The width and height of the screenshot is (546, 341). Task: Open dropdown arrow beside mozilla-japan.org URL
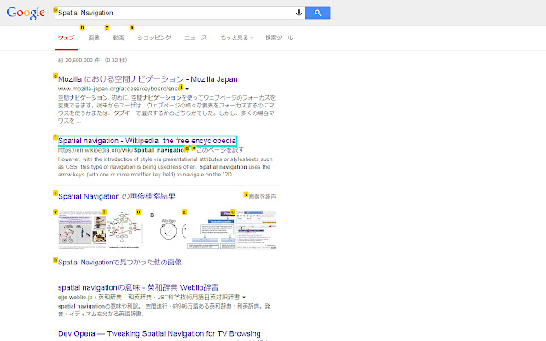(187, 89)
